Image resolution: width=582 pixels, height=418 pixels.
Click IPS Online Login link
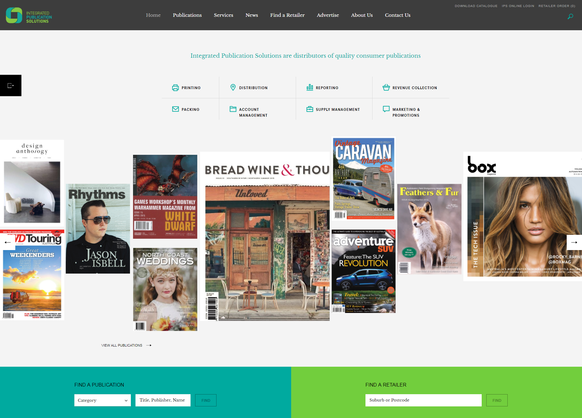pos(518,6)
